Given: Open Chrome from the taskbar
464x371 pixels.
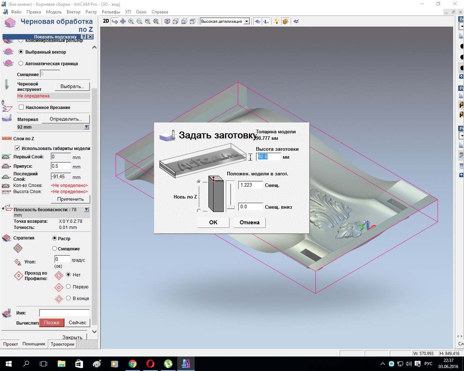Looking at the screenshot, I should 133,364.
